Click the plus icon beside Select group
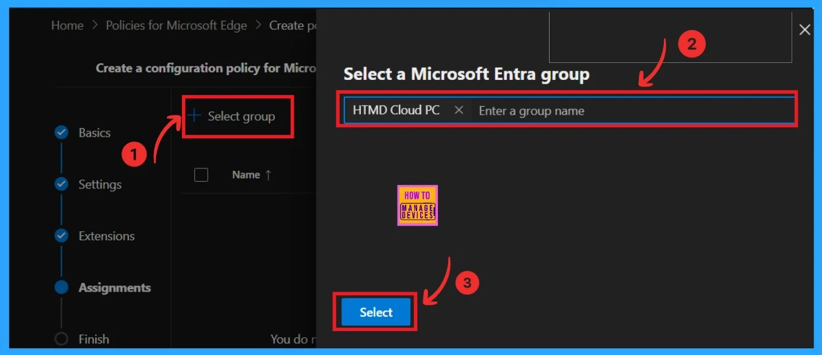Viewport: 822px width, 355px height. point(194,115)
